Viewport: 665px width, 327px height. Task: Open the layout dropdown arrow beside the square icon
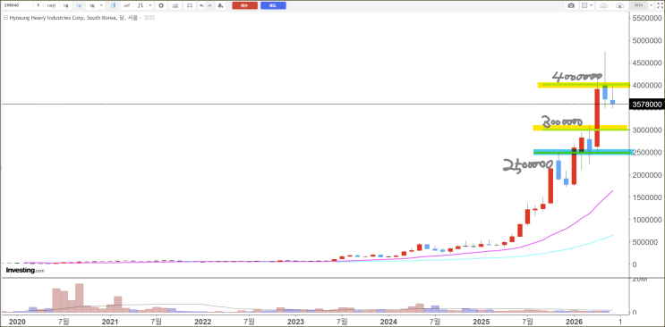click(592, 5)
